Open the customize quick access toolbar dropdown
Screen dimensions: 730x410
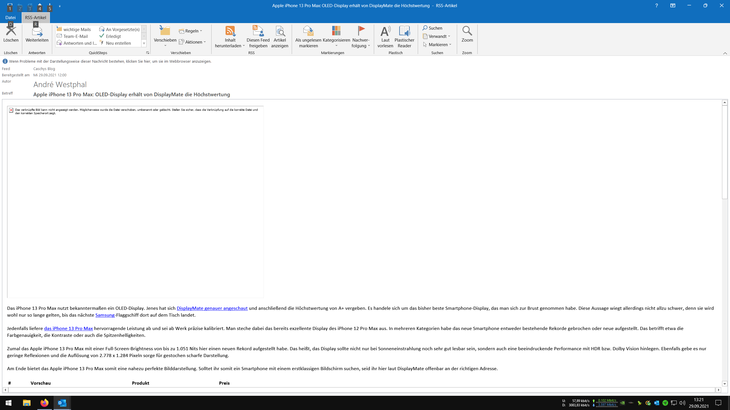pyautogui.click(x=60, y=6)
